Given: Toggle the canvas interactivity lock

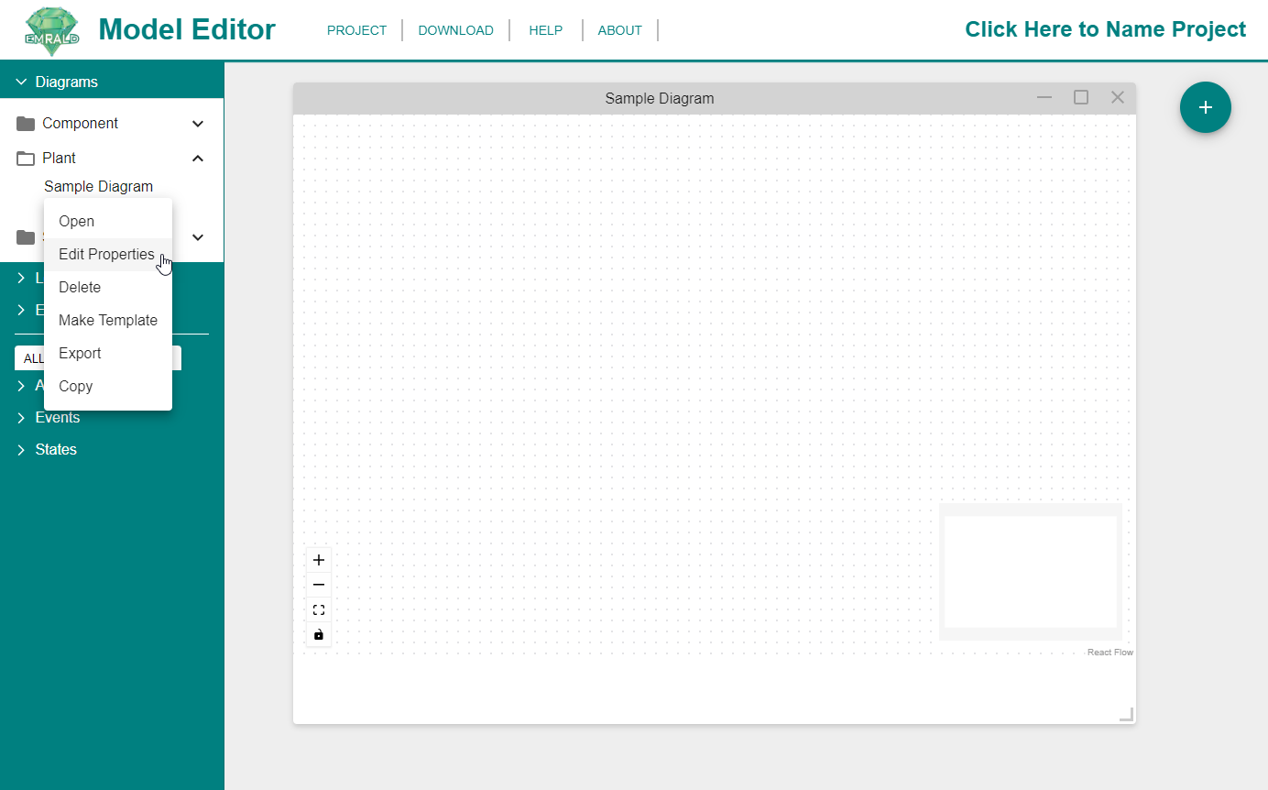Looking at the screenshot, I should pyautogui.click(x=319, y=634).
